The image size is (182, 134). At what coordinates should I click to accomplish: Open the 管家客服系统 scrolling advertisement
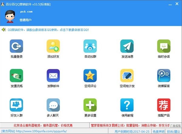[130, 125]
